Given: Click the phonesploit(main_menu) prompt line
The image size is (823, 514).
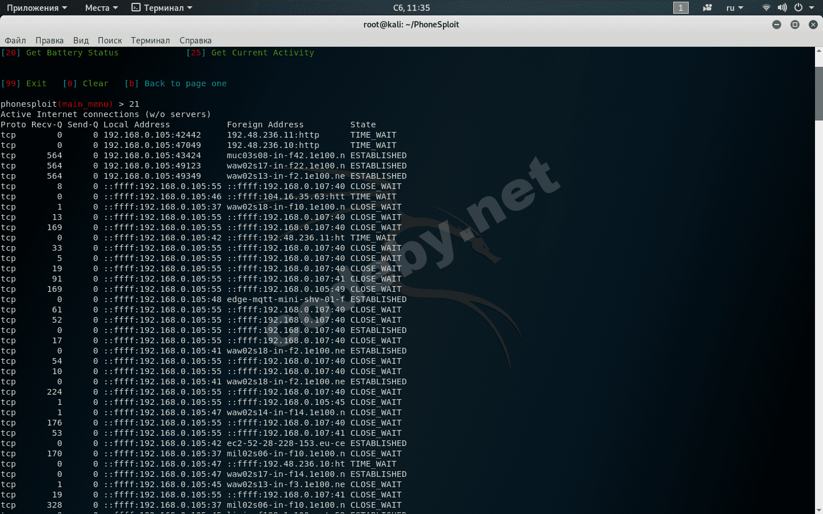Looking at the screenshot, I should point(70,104).
